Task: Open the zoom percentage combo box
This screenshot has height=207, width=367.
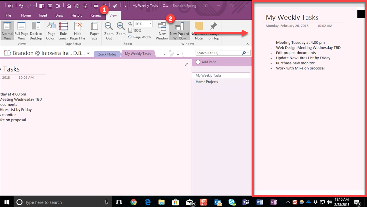Action: point(143,24)
